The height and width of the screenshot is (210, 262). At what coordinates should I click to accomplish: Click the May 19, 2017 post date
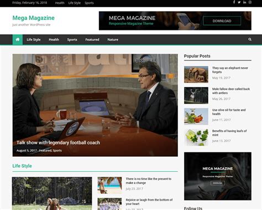[221, 78]
